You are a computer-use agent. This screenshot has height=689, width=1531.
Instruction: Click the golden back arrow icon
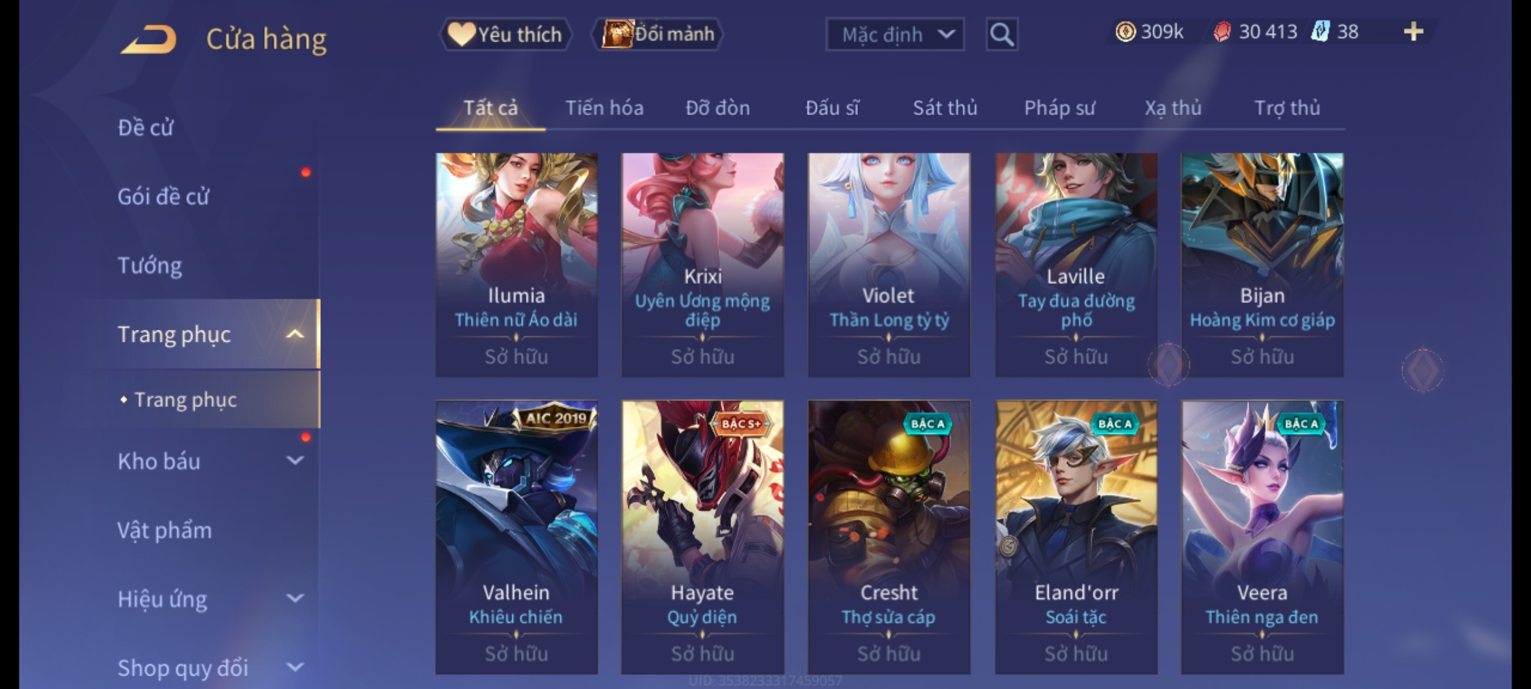click(x=149, y=40)
